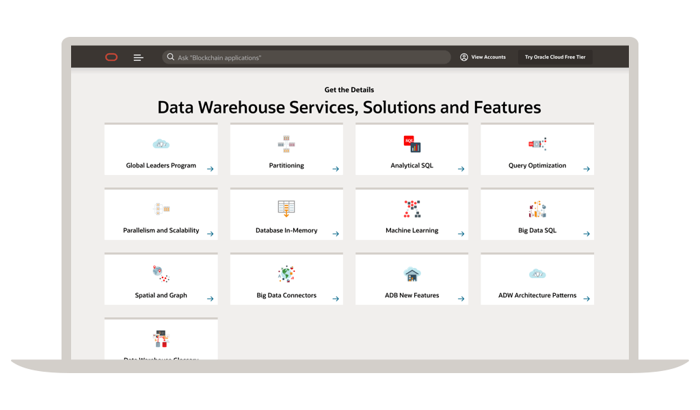Focus the Ask "Blockchain applications" search field
This screenshot has height=410, width=700.
pyautogui.click(x=307, y=57)
